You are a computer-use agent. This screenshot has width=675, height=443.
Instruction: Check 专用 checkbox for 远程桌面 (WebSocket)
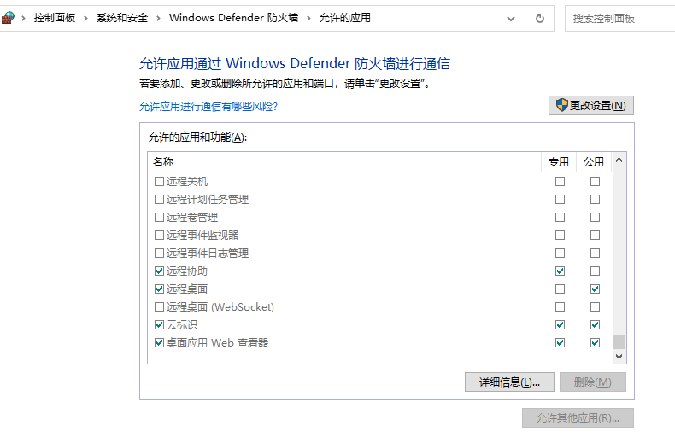(560, 307)
